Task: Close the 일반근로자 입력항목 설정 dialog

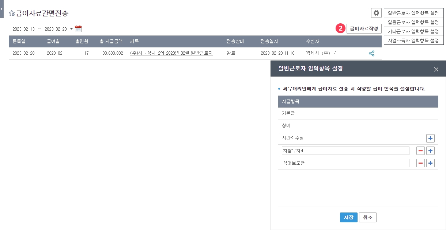Action: 436,69
